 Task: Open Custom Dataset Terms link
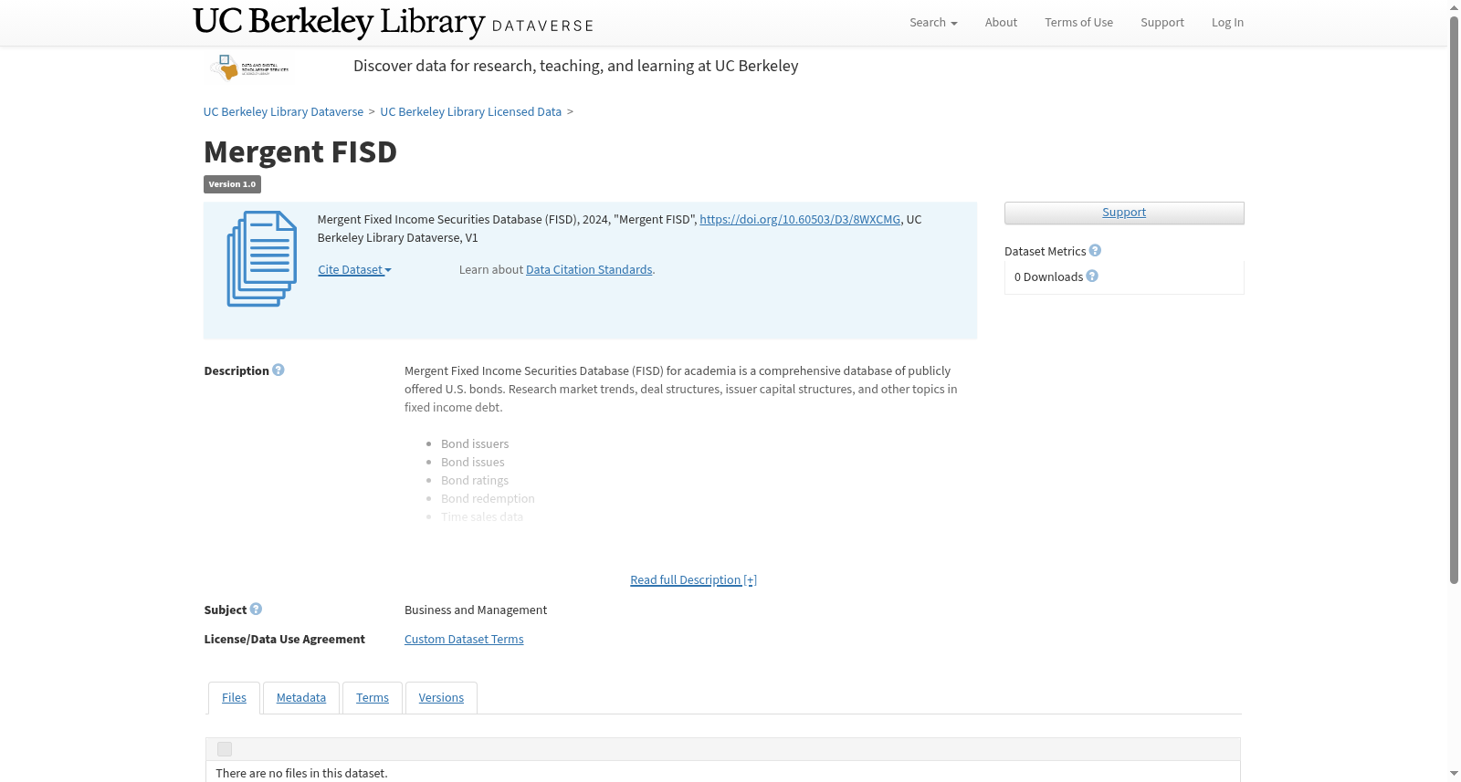point(464,640)
